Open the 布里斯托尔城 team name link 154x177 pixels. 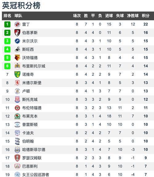(34, 66)
